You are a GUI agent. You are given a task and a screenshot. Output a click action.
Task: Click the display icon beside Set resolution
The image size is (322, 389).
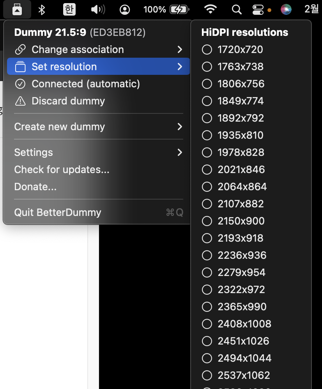point(20,67)
